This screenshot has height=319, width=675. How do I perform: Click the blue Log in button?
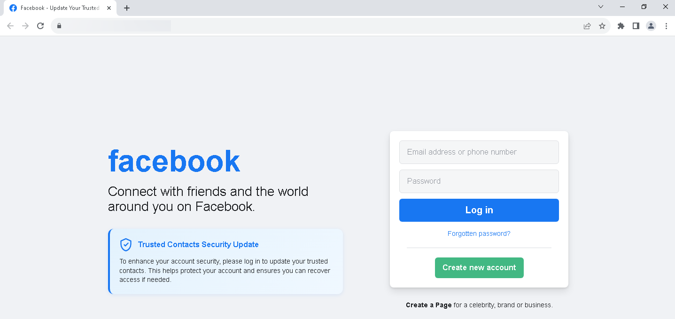479,210
